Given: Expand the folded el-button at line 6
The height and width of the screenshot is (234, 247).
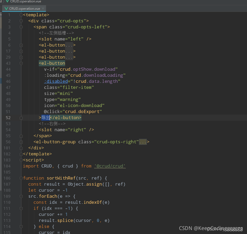Looking at the screenshot, I should [x=21, y=45].
